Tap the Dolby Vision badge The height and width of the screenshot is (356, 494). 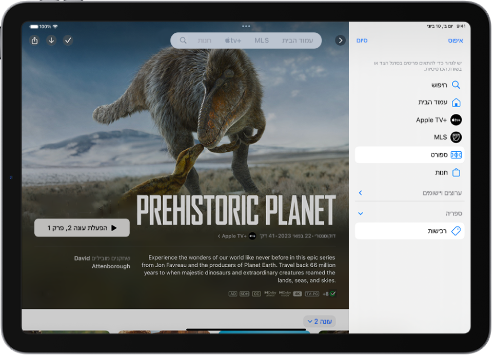pos(285,293)
